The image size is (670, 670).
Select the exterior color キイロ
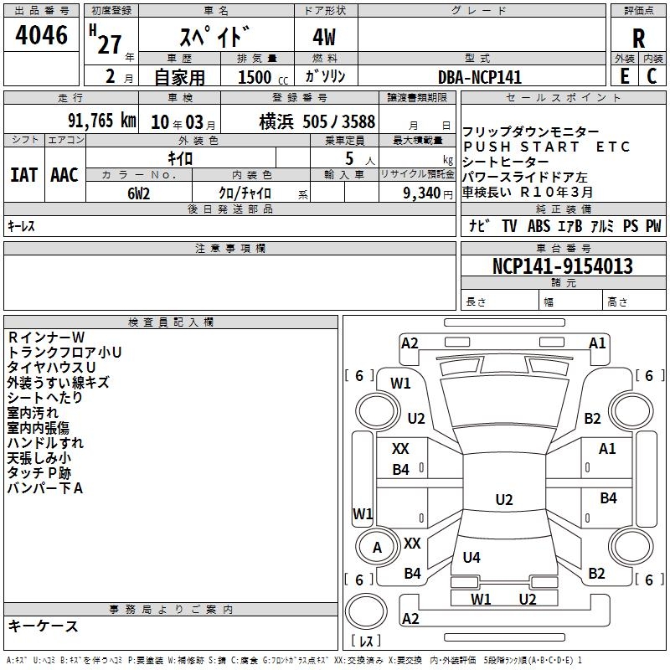click(x=180, y=159)
